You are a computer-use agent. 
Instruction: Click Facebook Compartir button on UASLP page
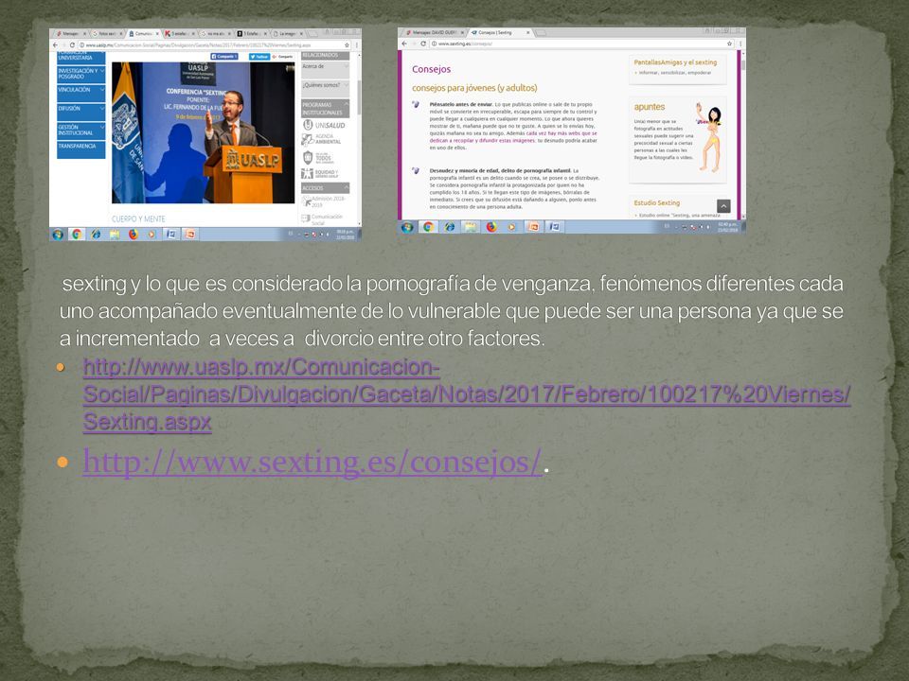224,56
